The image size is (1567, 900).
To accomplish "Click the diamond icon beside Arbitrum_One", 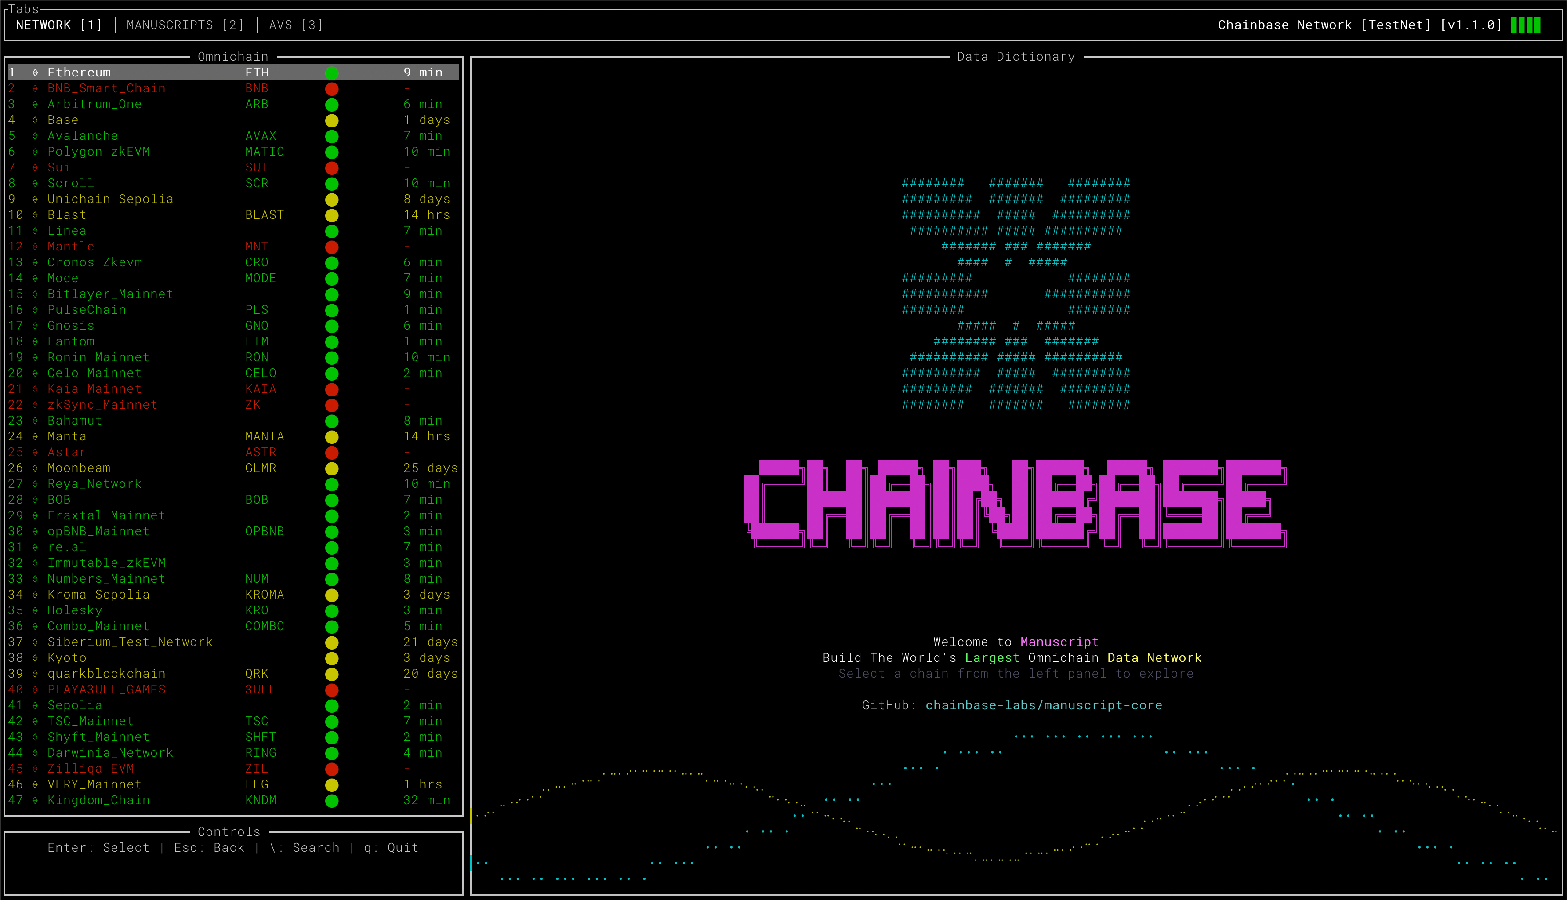I will (x=35, y=105).
